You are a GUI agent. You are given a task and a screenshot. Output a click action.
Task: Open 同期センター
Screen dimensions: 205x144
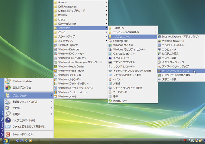coord(133,101)
